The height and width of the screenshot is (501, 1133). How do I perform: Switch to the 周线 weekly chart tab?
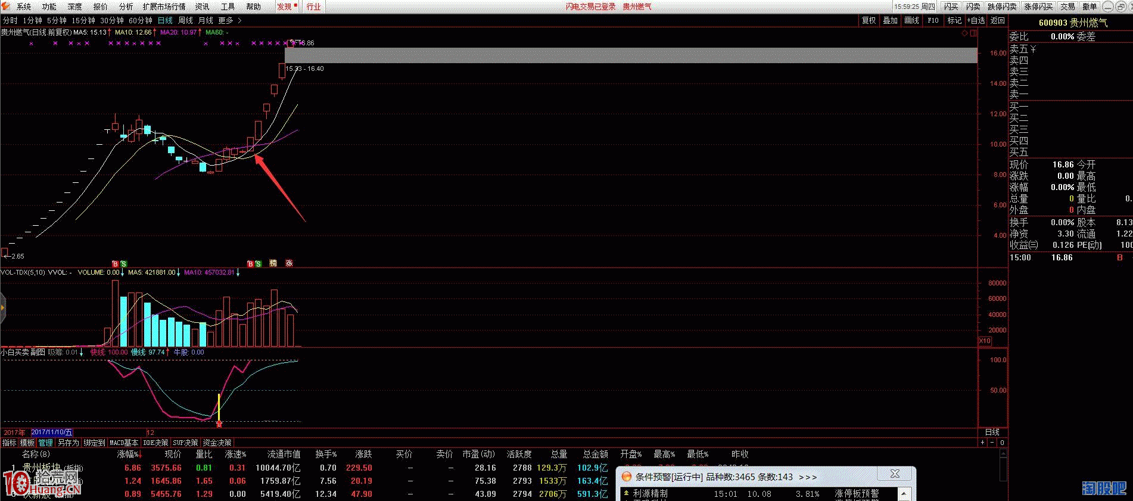185,20
